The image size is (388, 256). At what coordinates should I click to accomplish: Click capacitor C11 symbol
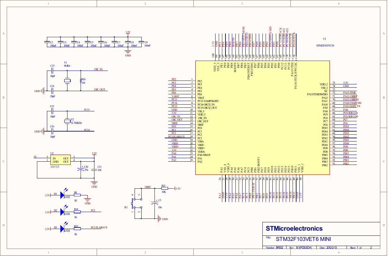pos(94,169)
